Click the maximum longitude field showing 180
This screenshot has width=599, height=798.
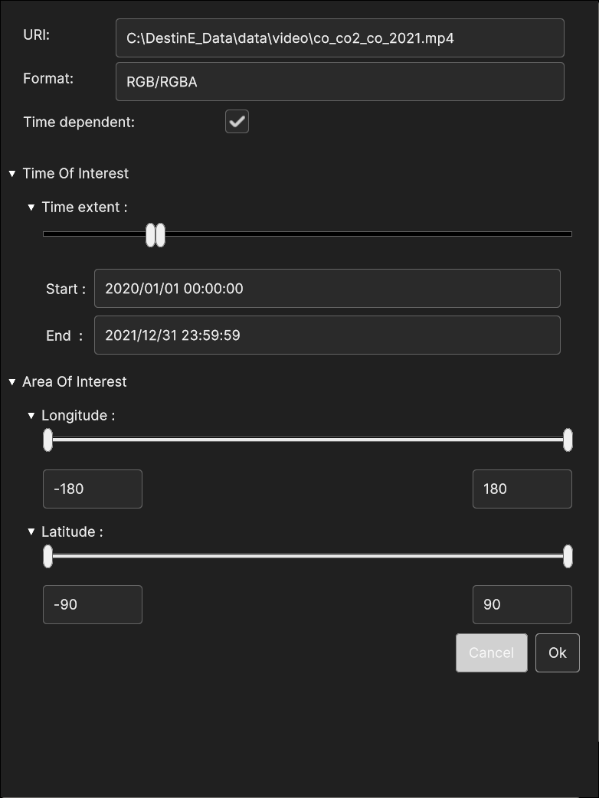[522, 489]
